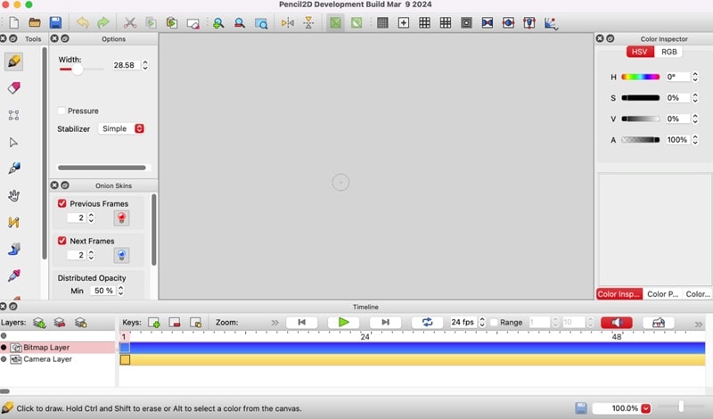Open the zoom percentage dropdown

pos(645,408)
